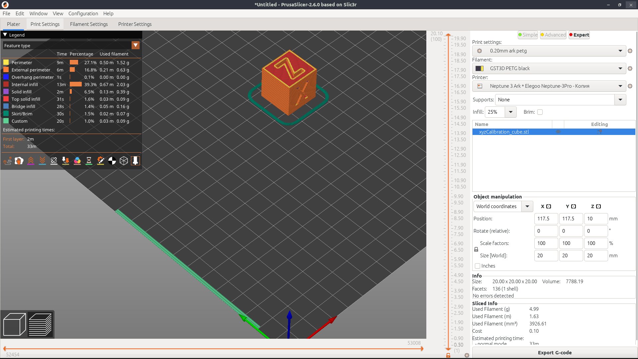The width and height of the screenshot is (638, 359).
Task: Switch to 3D editor view cube
Action: (14, 324)
